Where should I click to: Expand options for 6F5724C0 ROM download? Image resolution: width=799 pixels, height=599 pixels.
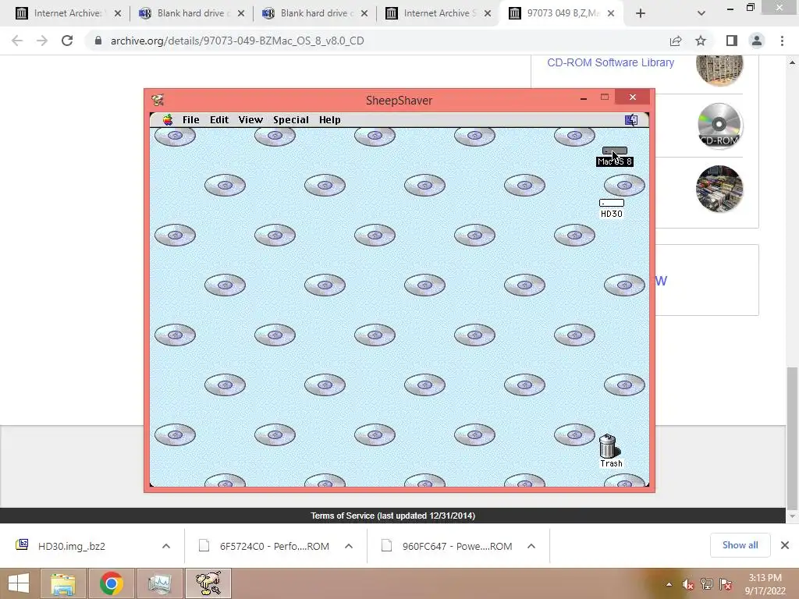point(349,546)
